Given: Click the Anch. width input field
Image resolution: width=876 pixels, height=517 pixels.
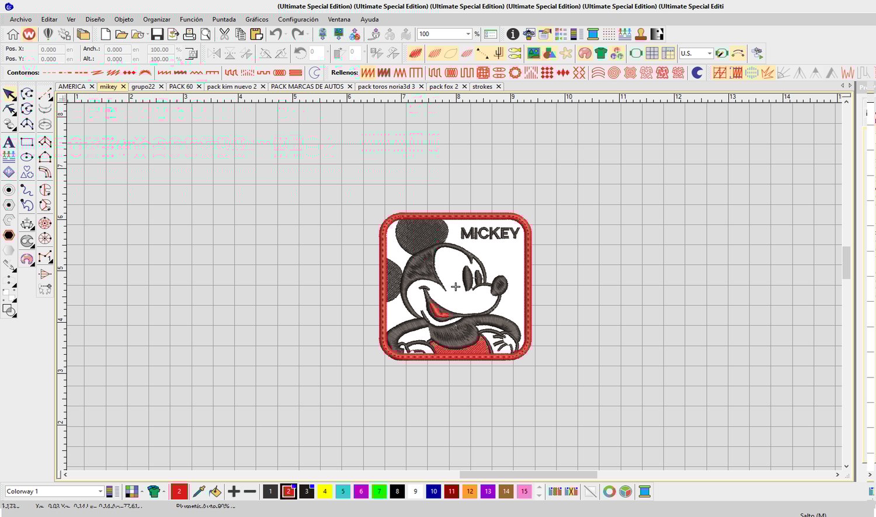Looking at the screenshot, I should pos(117,50).
